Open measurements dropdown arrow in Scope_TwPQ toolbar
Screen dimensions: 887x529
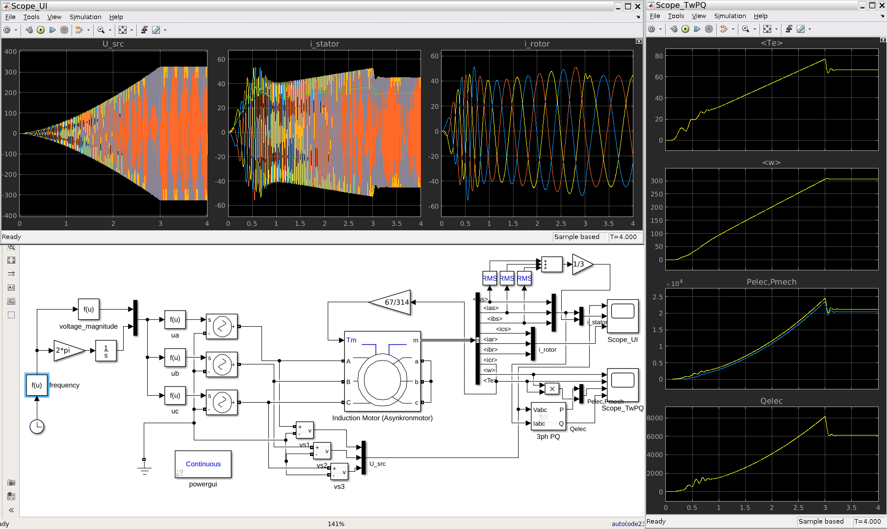tap(809, 29)
